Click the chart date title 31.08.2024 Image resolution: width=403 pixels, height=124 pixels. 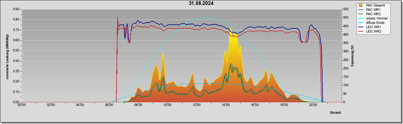(201, 3)
